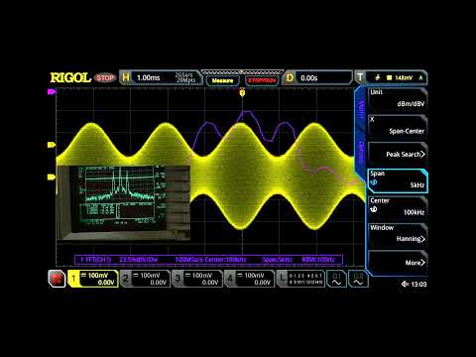Click the waveform memory bar at top
Viewport: 476px width, 357px height.
coord(242,72)
